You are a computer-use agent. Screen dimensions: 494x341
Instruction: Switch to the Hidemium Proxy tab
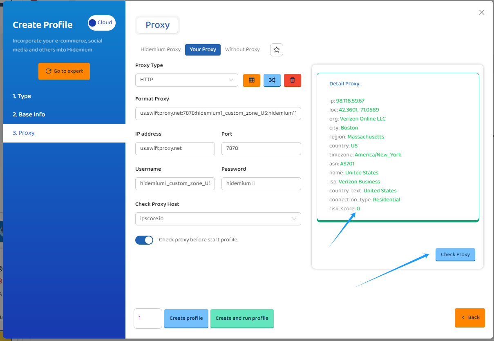[161, 49]
